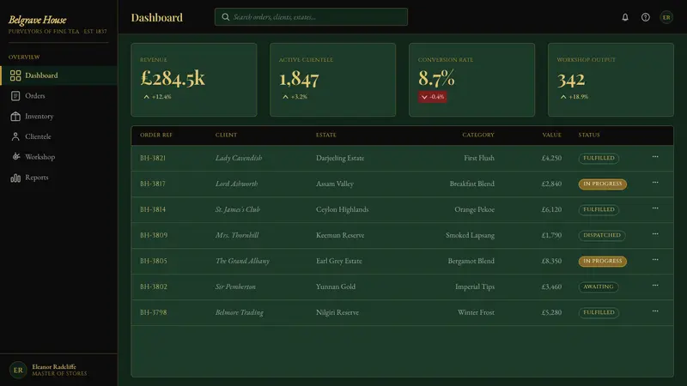The image size is (687, 386).
Task: Click the conversion rate down-trend badge
Action: click(433, 97)
